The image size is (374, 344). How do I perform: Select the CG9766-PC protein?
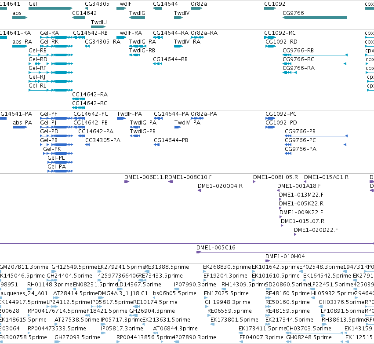tap(316, 145)
